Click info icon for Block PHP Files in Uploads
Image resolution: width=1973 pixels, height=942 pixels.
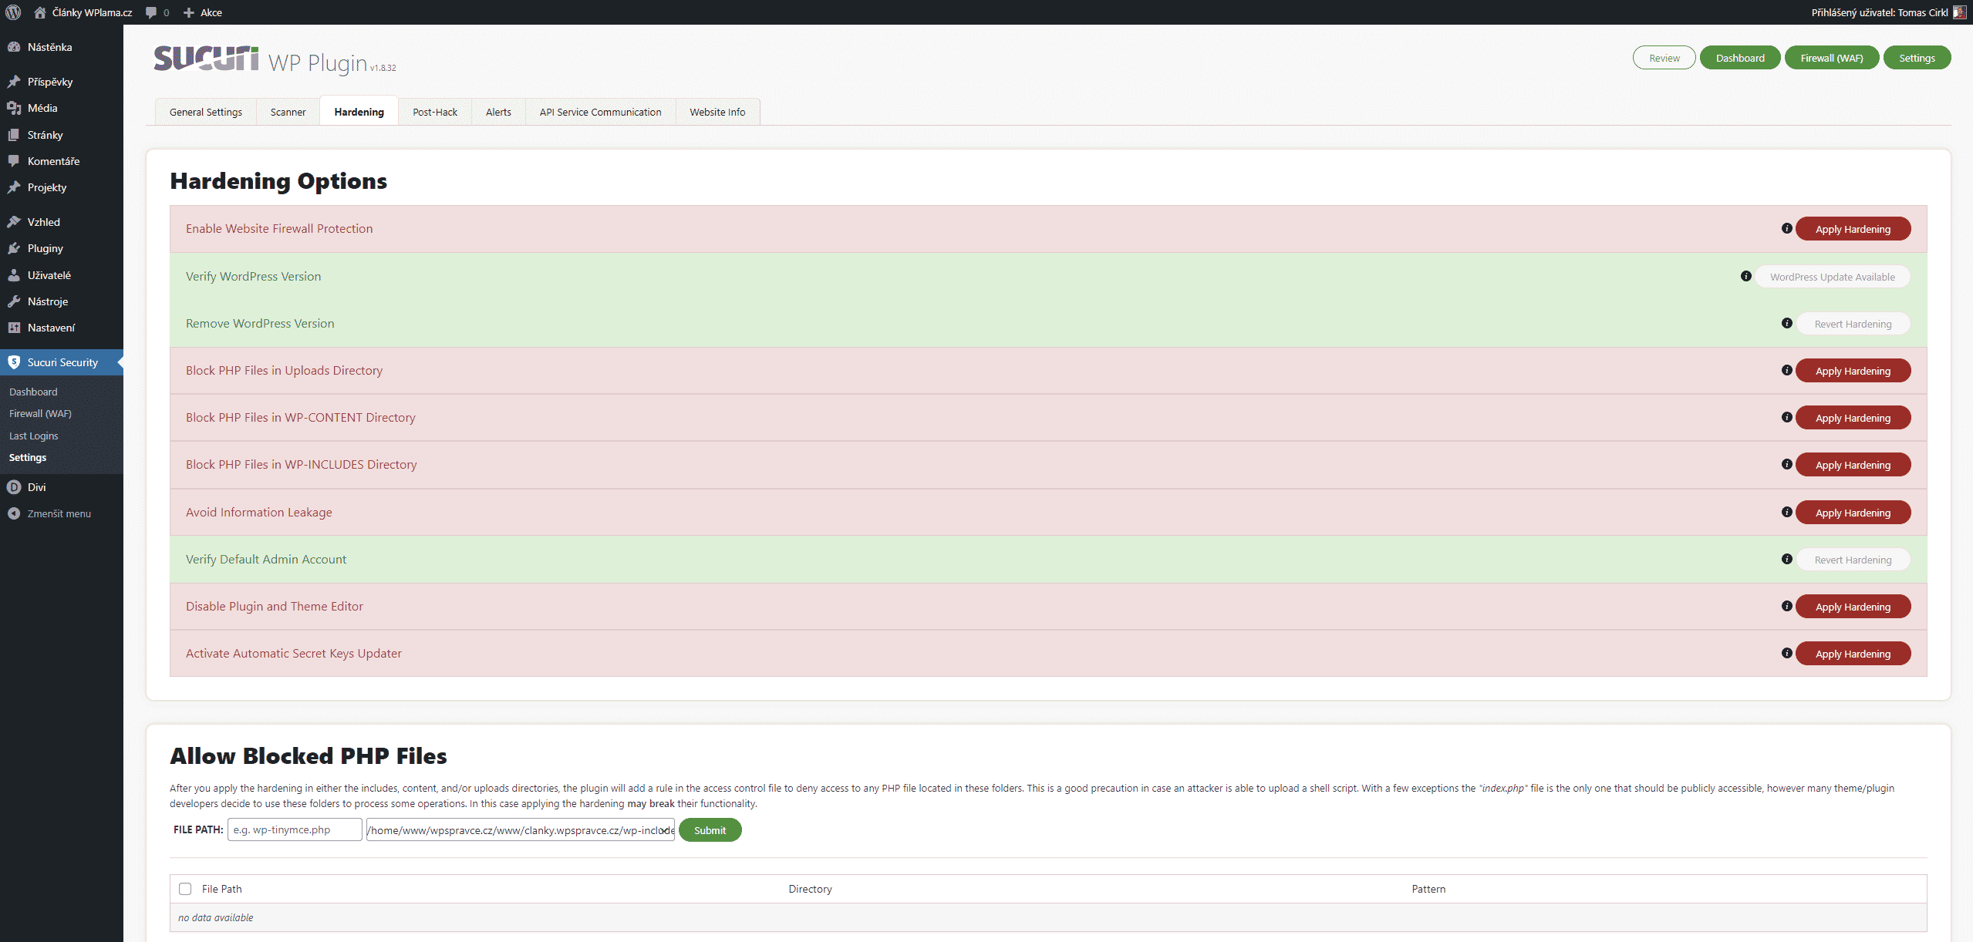(1787, 370)
